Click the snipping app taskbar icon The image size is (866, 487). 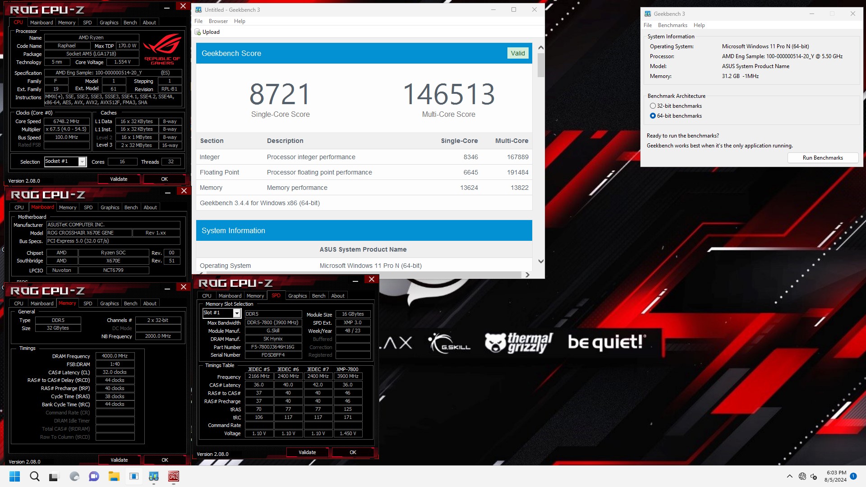click(x=134, y=476)
